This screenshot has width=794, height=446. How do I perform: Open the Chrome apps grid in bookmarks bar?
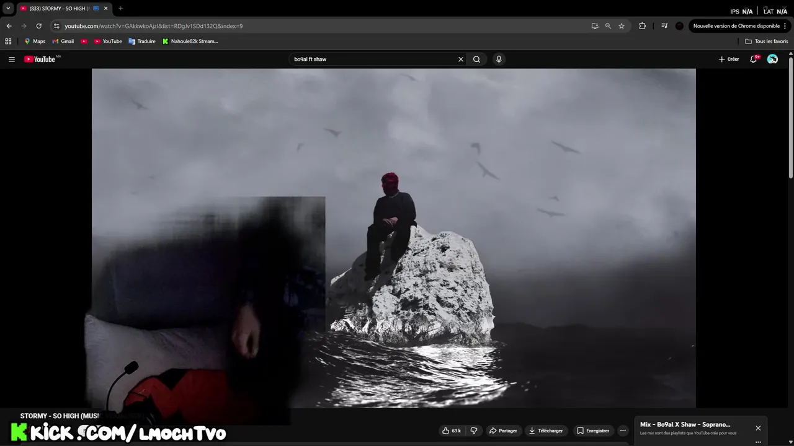click(x=8, y=42)
